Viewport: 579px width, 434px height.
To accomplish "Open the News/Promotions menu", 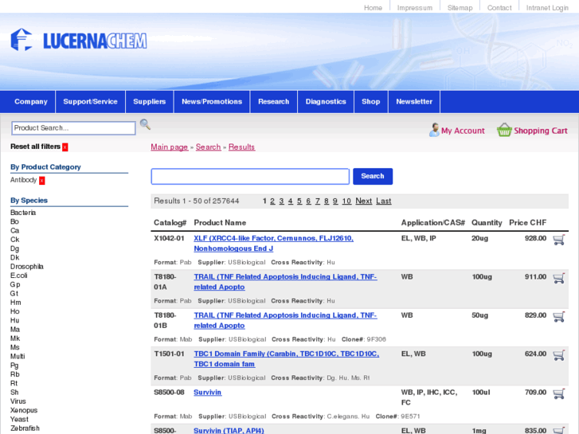I will (x=212, y=102).
